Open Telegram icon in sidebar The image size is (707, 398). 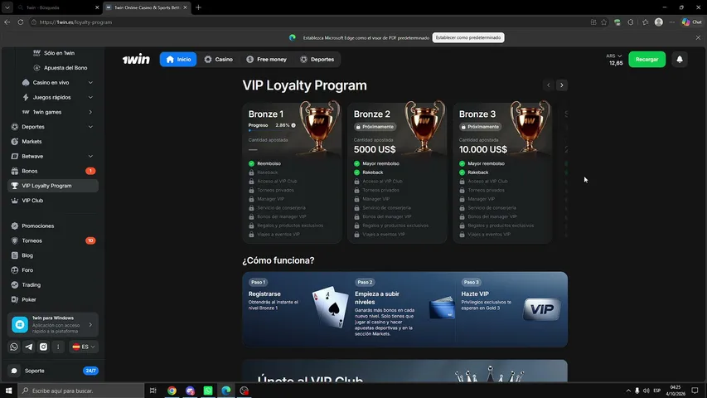tap(29, 347)
